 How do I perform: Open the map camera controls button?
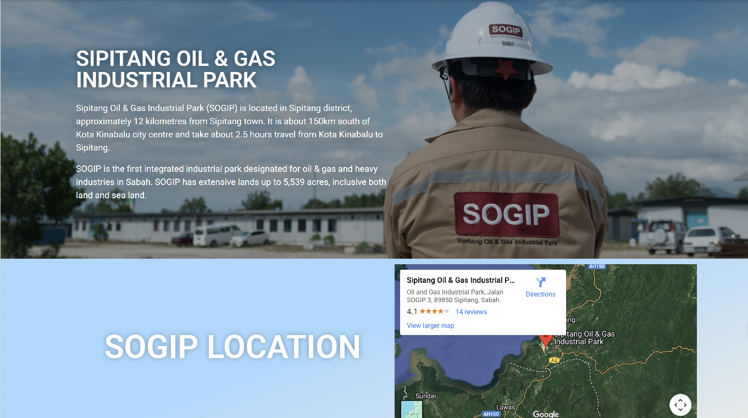pyautogui.click(x=680, y=405)
